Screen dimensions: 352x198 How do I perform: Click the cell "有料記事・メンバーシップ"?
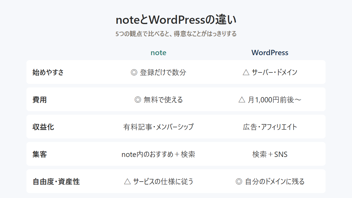coord(158,127)
